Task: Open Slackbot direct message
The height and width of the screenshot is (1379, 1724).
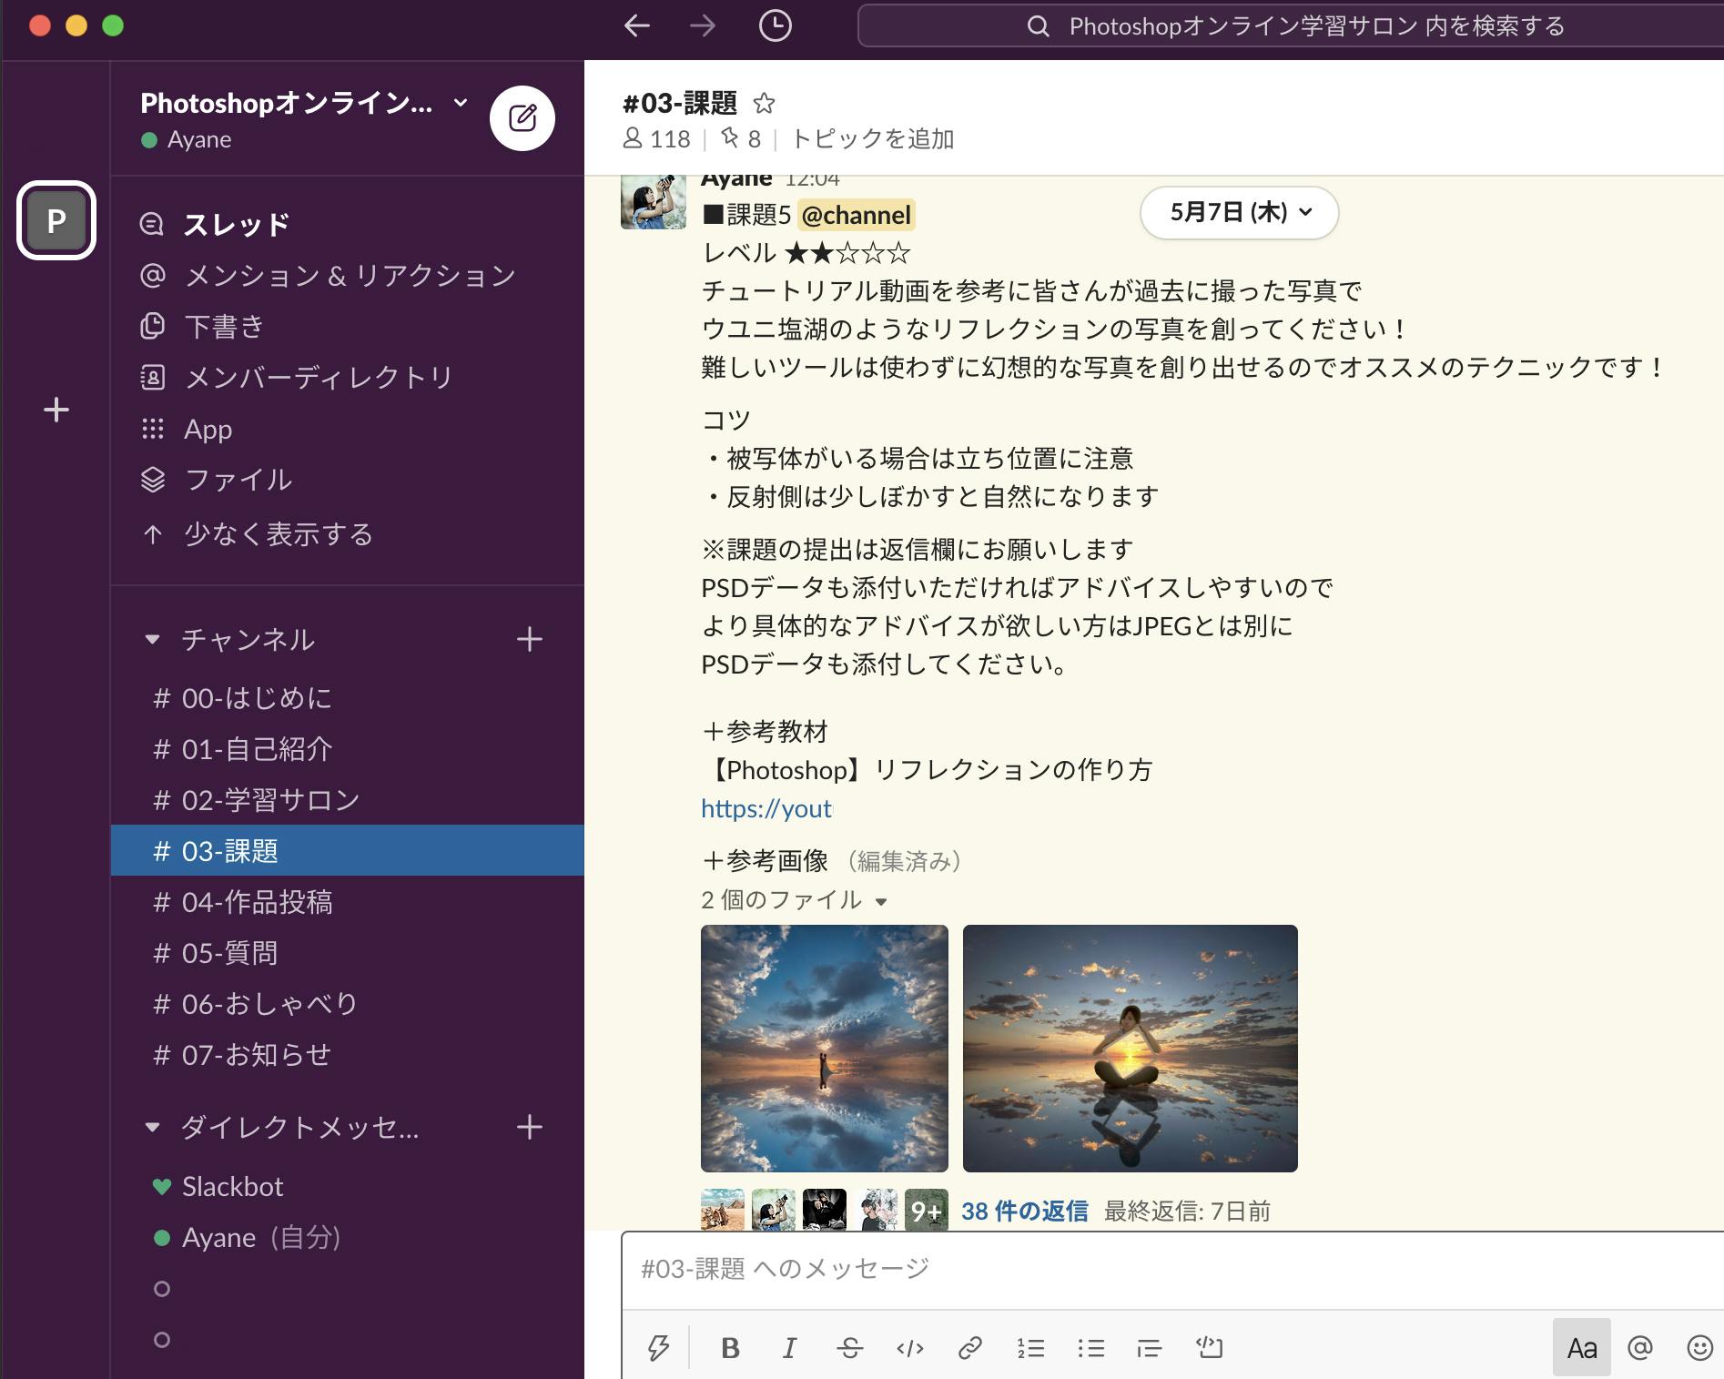Action: pyautogui.click(x=347, y=1187)
